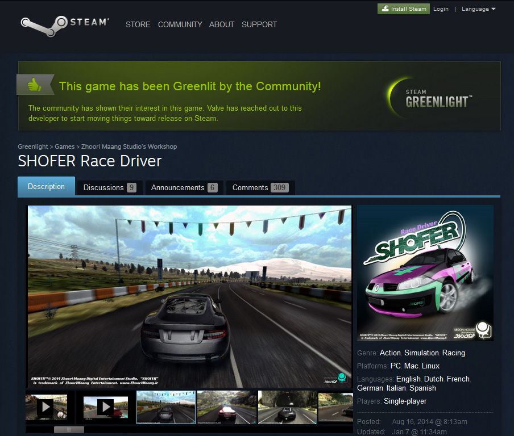The height and width of the screenshot is (436, 514).
Task: Select the Description tab
Action: pos(46,187)
